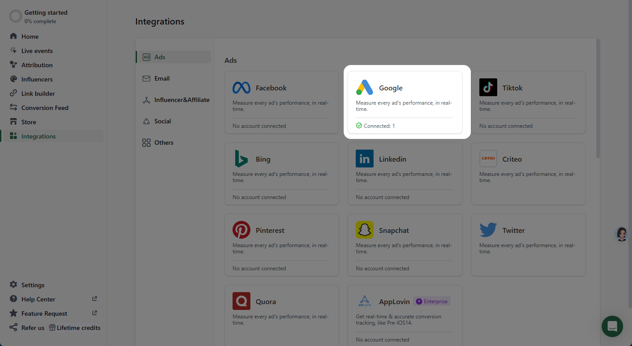Click the Tiktok logo icon

coord(488,87)
